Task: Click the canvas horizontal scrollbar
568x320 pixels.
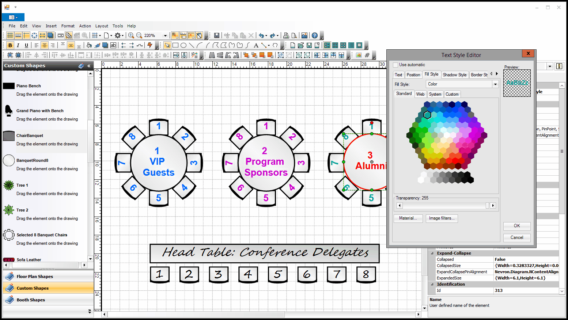Action: click(x=262, y=314)
